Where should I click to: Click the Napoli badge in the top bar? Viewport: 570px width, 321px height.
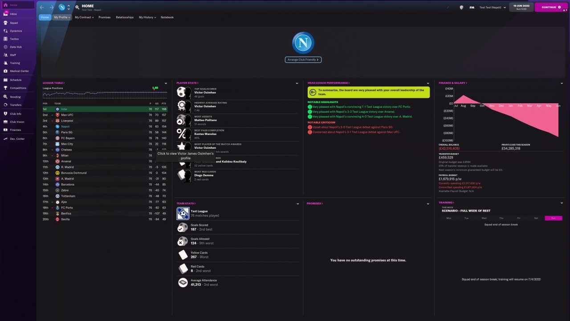pyautogui.click(x=62, y=8)
